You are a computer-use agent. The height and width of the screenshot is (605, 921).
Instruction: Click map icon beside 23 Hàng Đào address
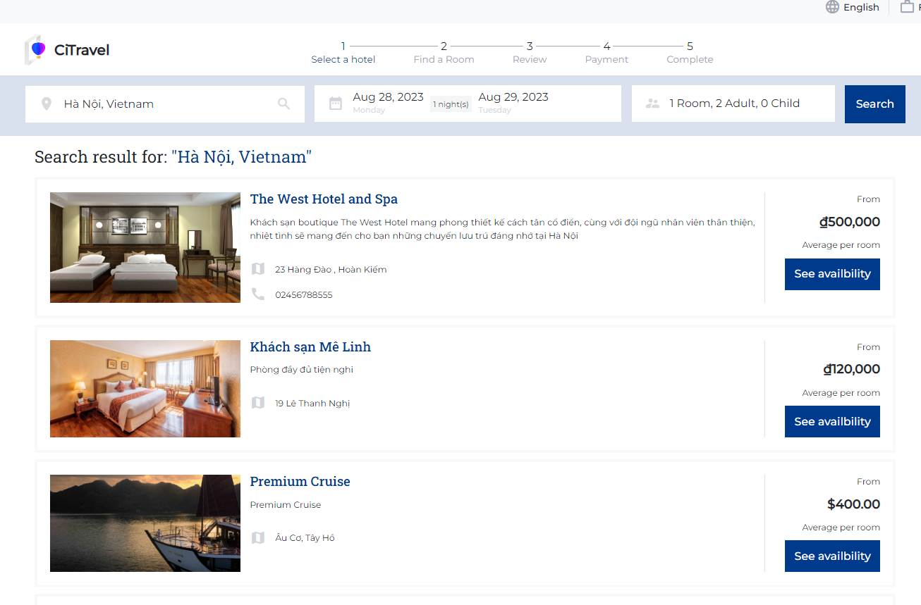pos(258,269)
